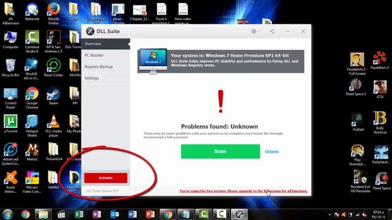The image size is (392, 220).
Task: Select Chapter_13 document on desktop
Action: coord(140,12)
